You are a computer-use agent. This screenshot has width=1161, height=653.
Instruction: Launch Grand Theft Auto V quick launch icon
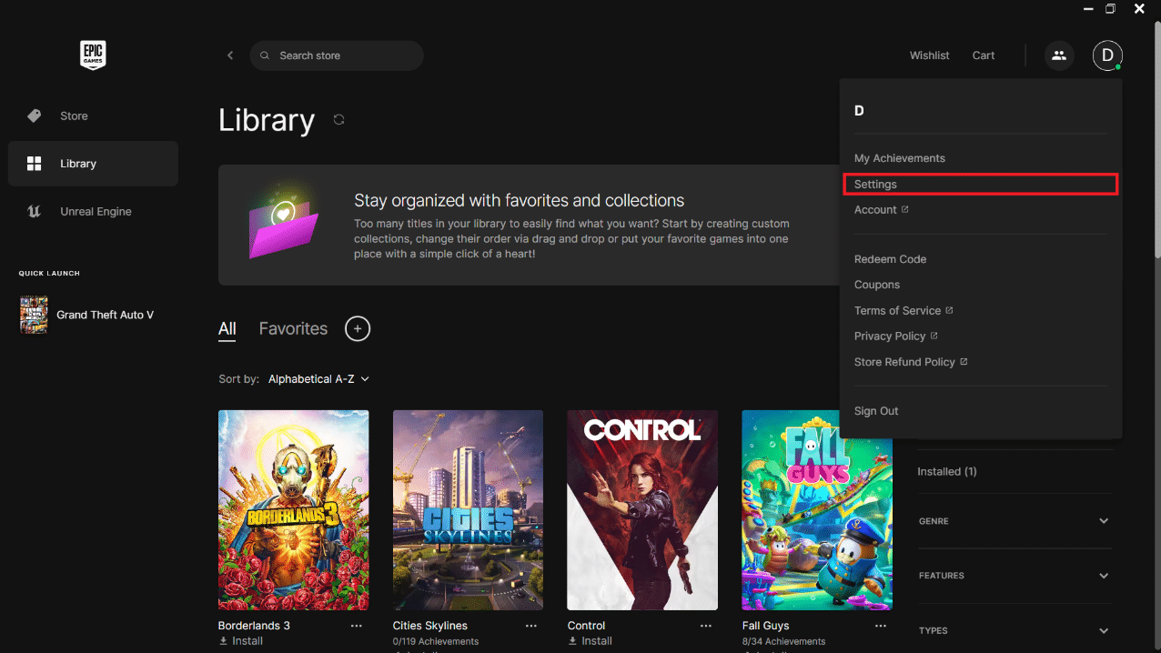(34, 315)
